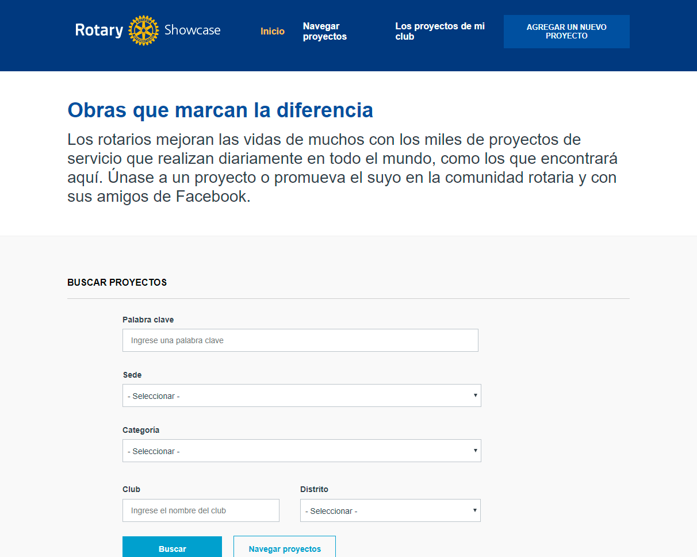
Task: Click the Distrito label
Action: point(314,490)
